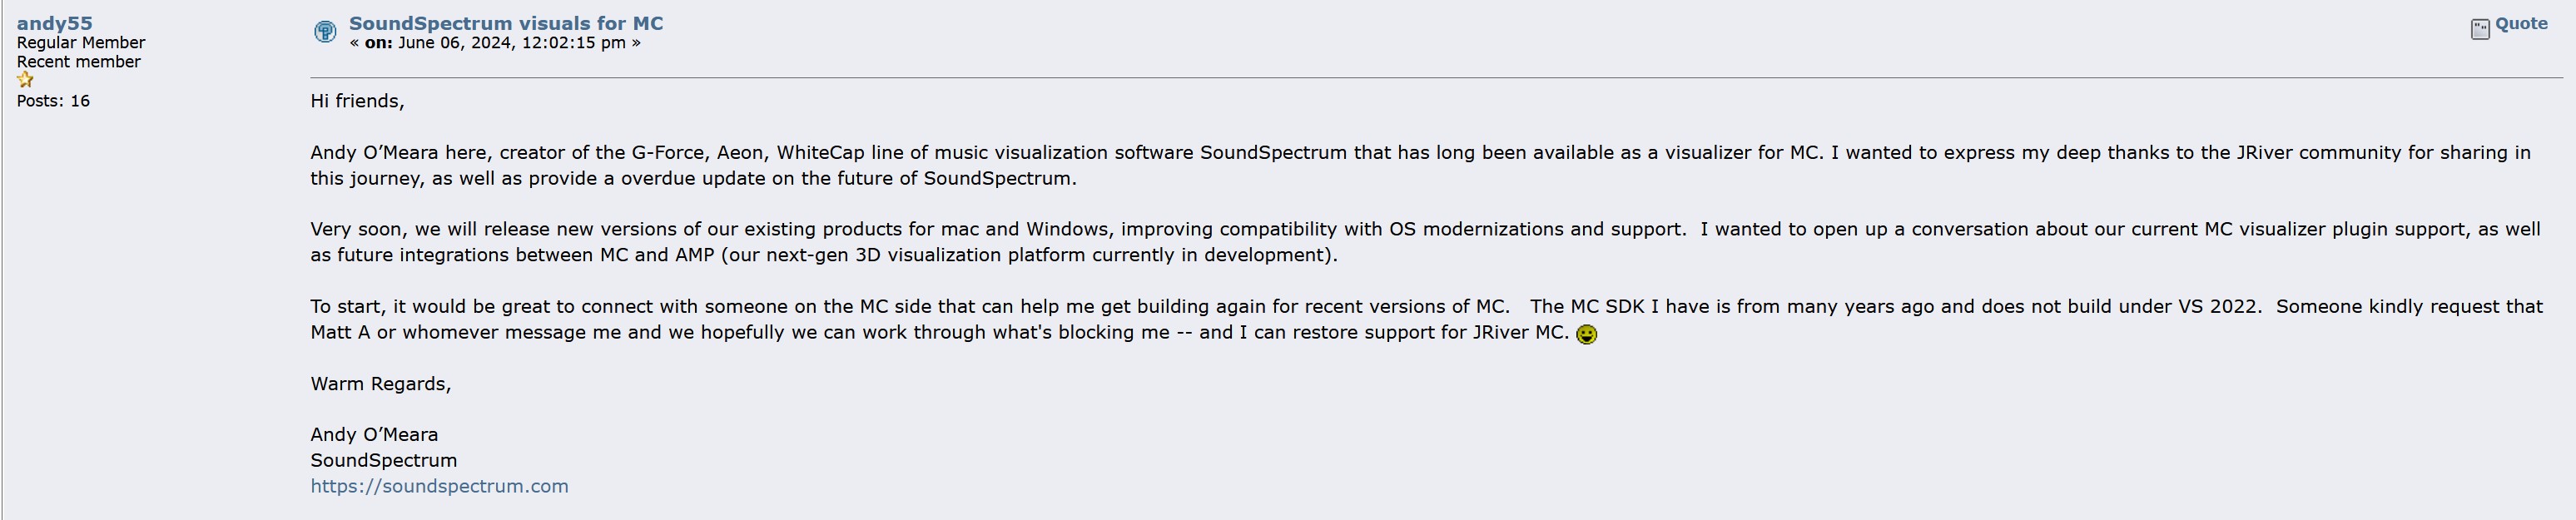Viewport: 2576px width, 520px height.
Task: Click the smiley emoticon ending the post
Action: 1586,334
